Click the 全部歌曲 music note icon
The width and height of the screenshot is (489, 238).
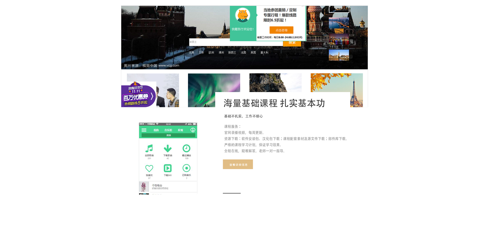tap(149, 148)
